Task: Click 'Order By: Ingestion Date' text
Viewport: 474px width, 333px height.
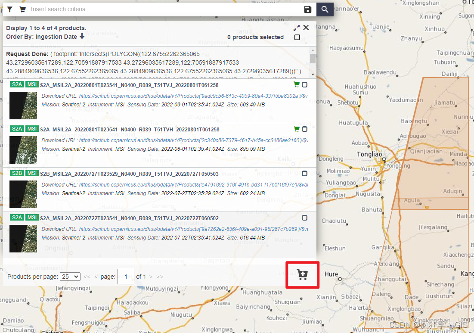Action: click(41, 37)
